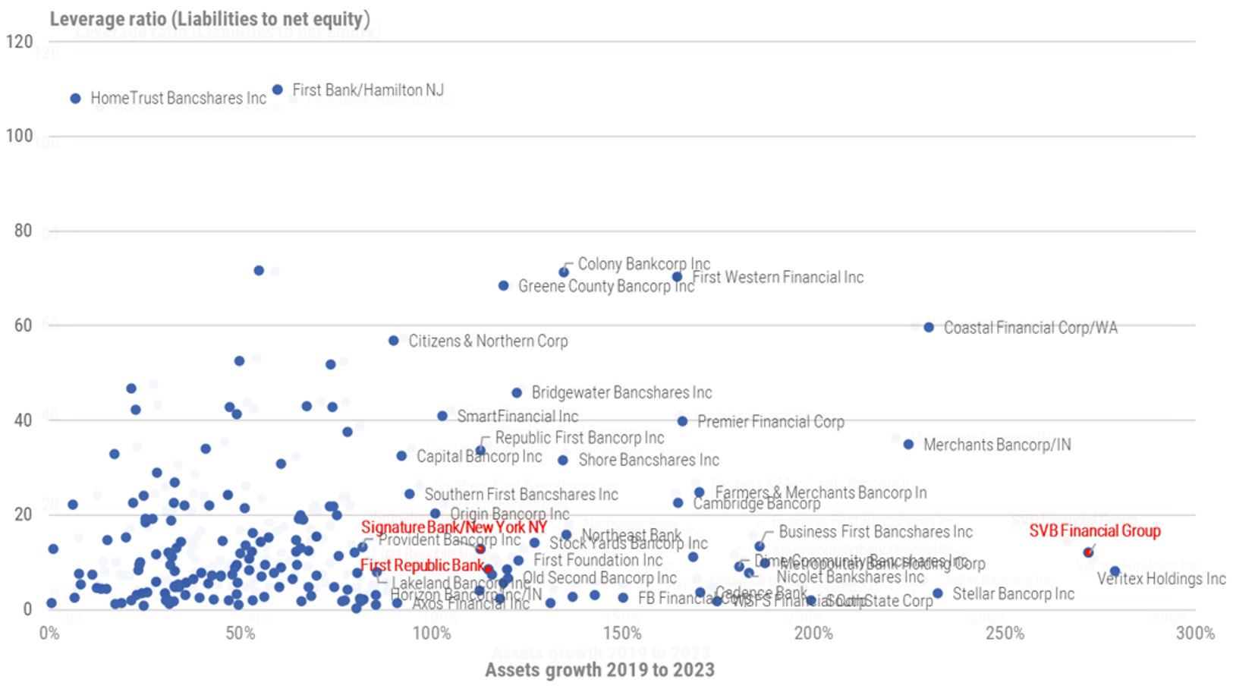The height and width of the screenshot is (692, 1233).
Task: Click the HomeTrust Bancshares Inc data point
Action: point(76,99)
